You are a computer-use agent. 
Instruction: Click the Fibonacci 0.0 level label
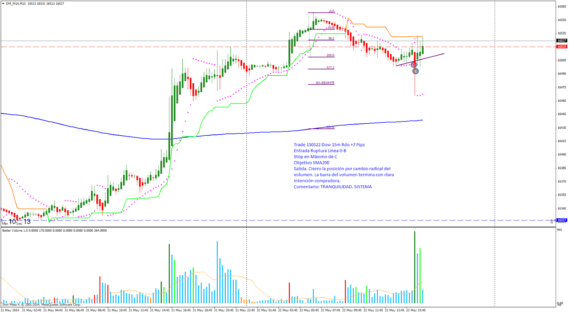[331, 11]
